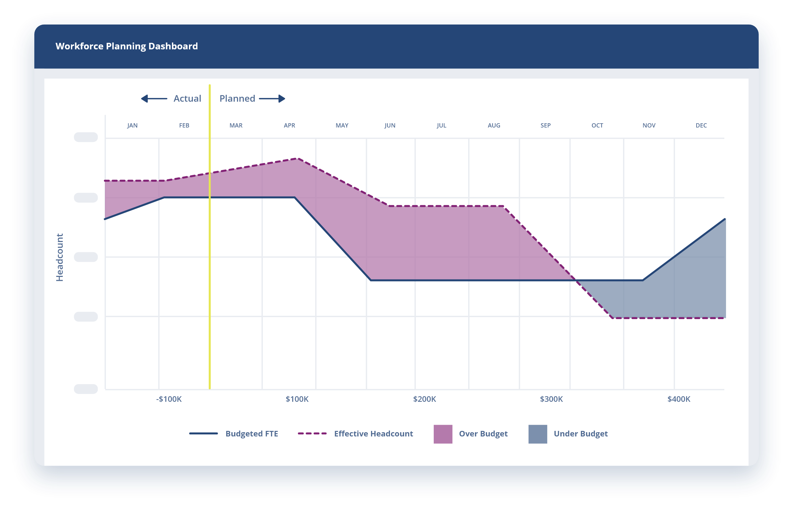
Task: Click the right arrow beside Planned
Action: (x=272, y=98)
